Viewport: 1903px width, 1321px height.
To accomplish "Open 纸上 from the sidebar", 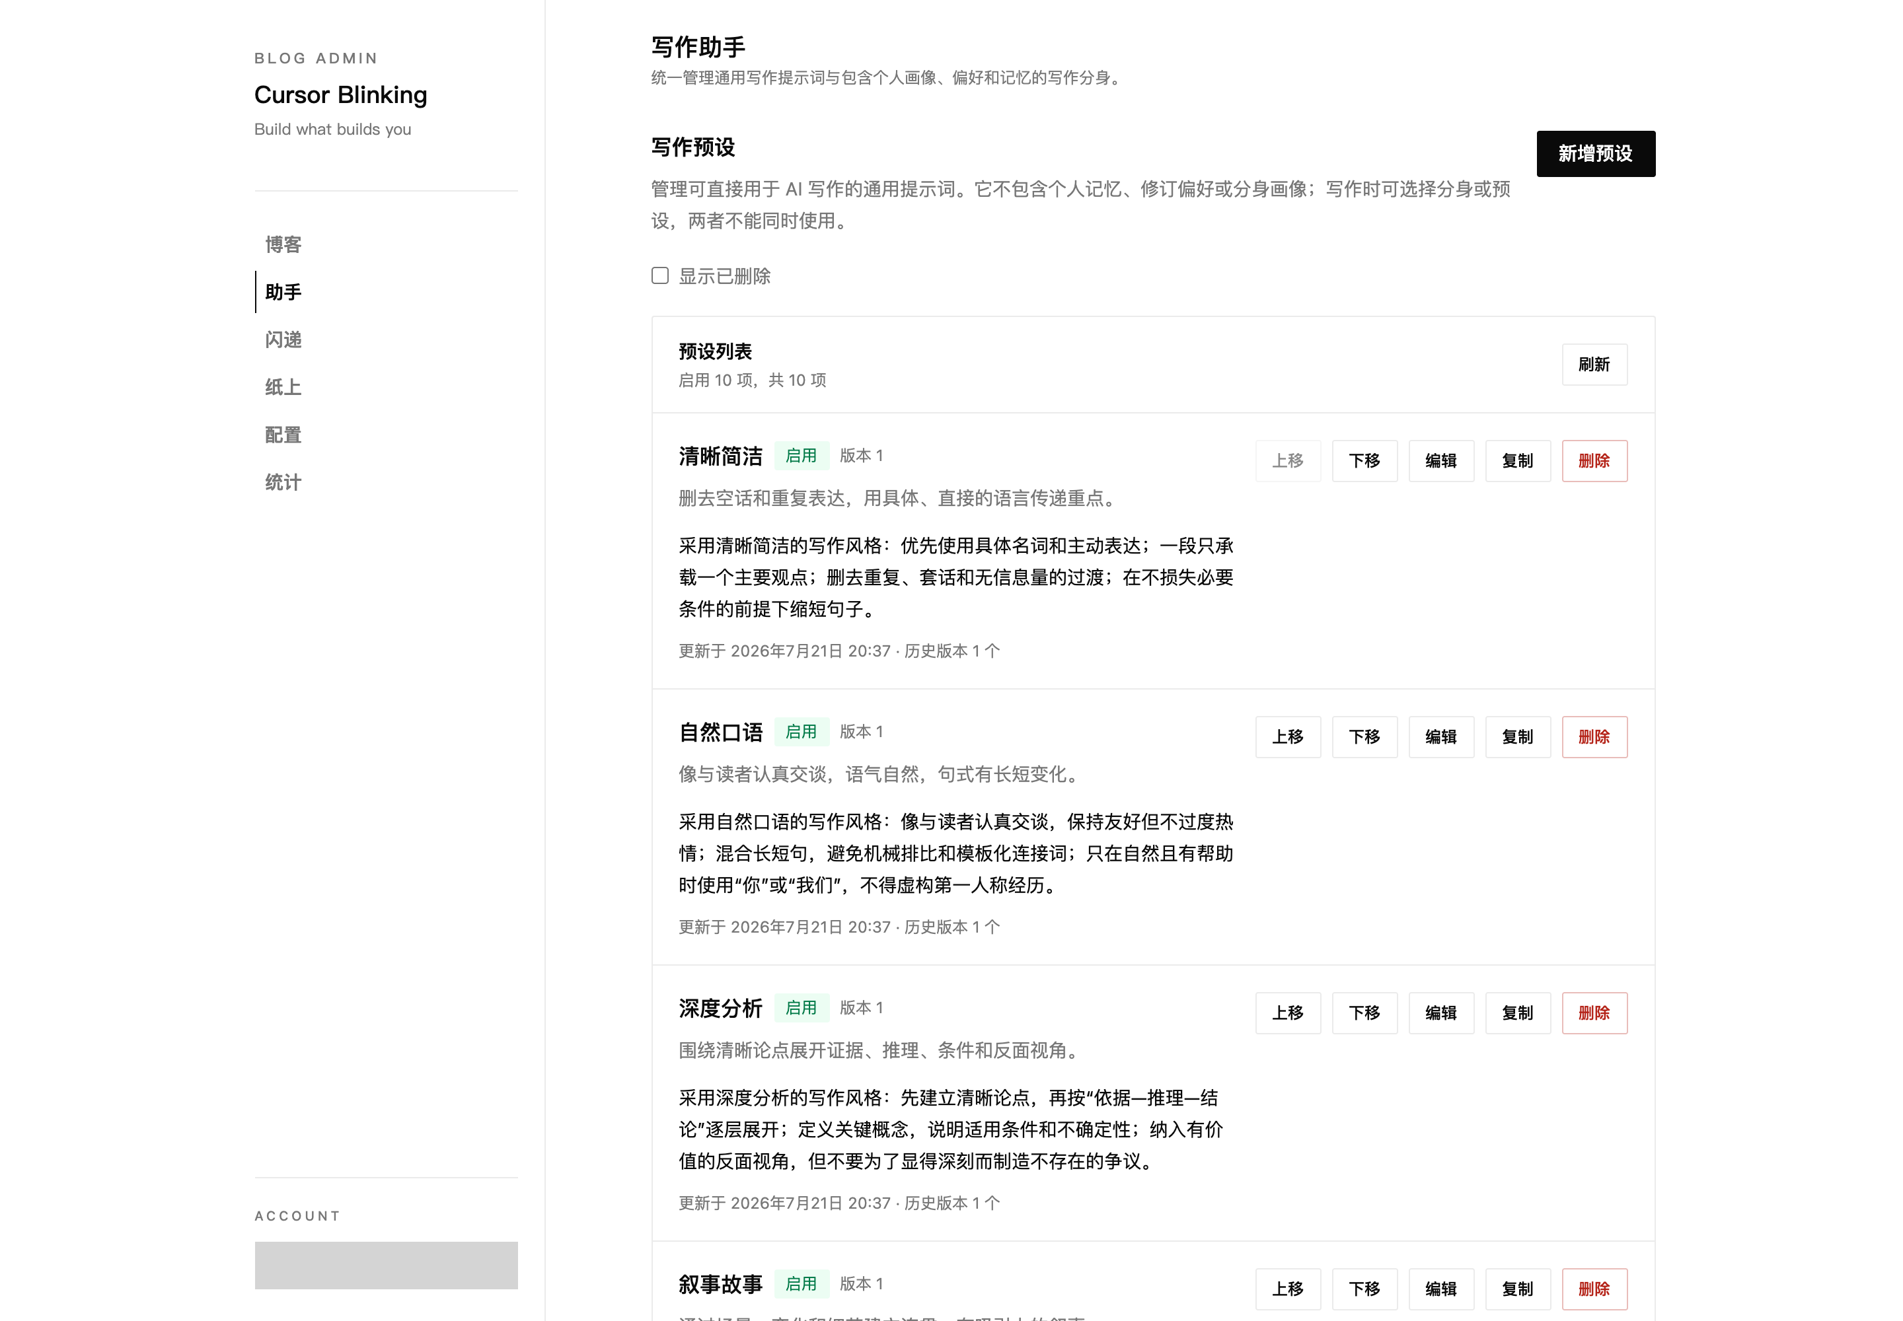I will 283,387.
